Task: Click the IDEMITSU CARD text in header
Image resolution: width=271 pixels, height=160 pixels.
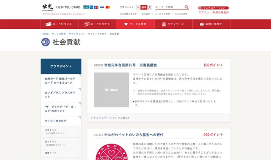Action: pyautogui.click(x=68, y=7)
